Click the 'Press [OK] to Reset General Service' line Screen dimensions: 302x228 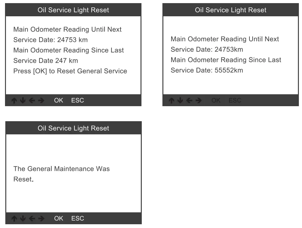(x=70, y=71)
